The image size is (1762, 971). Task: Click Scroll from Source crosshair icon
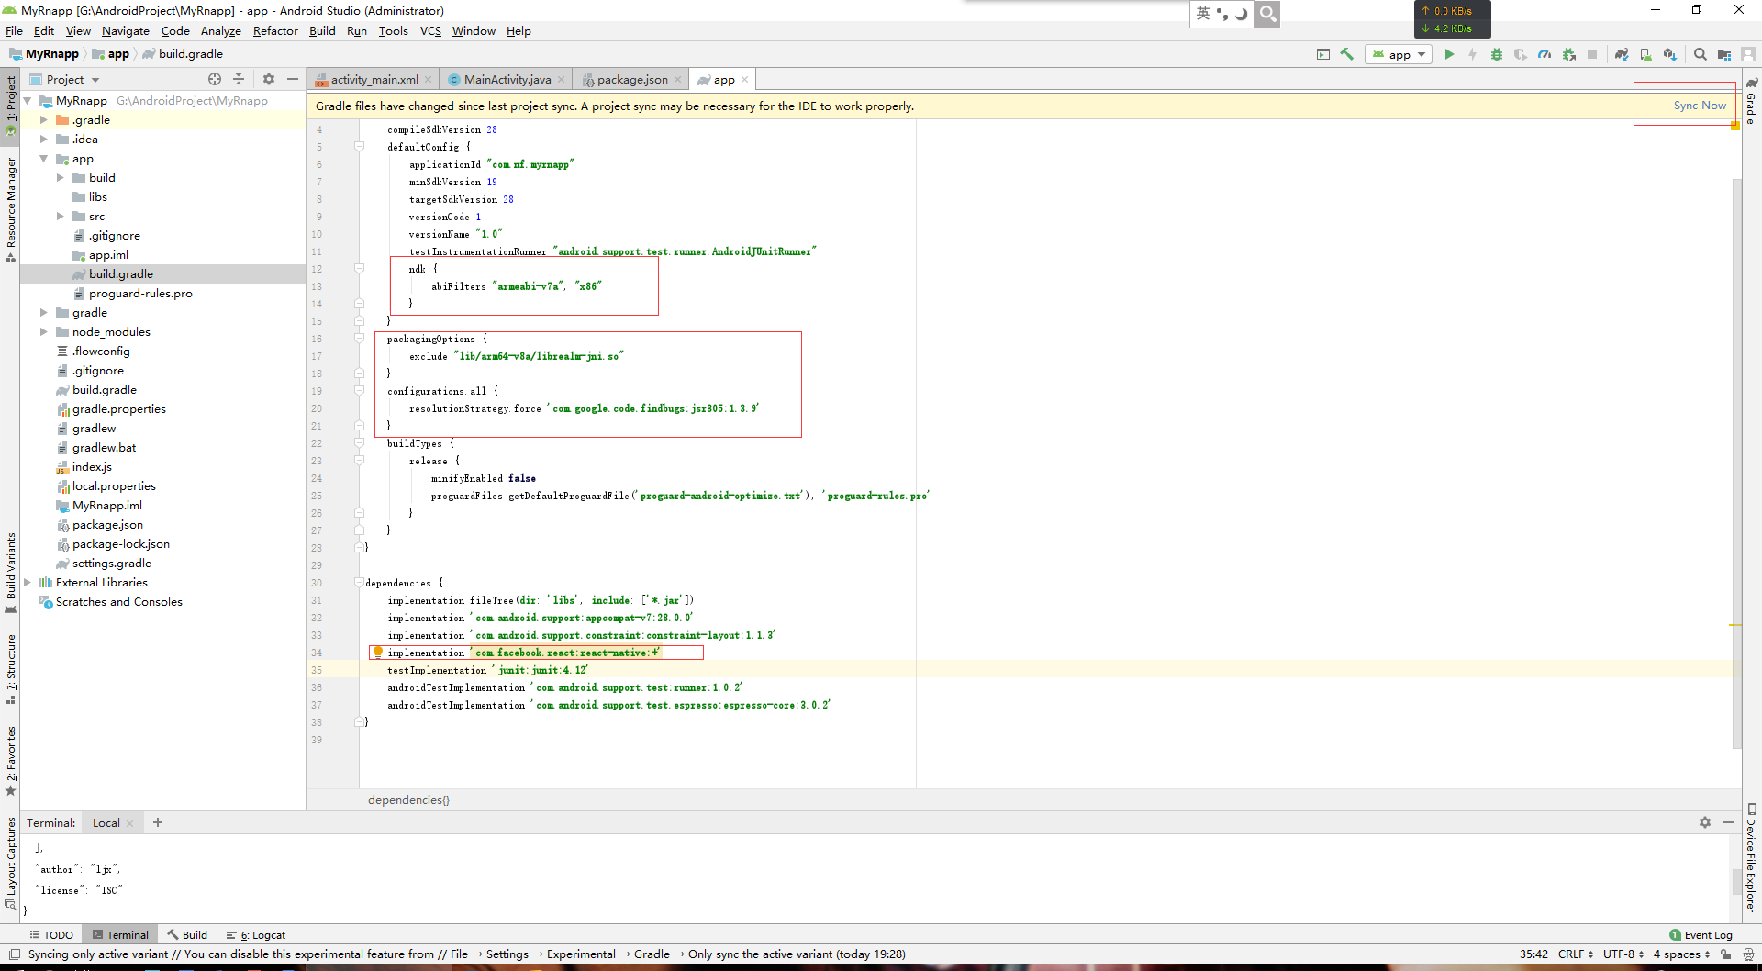pos(215,80)
